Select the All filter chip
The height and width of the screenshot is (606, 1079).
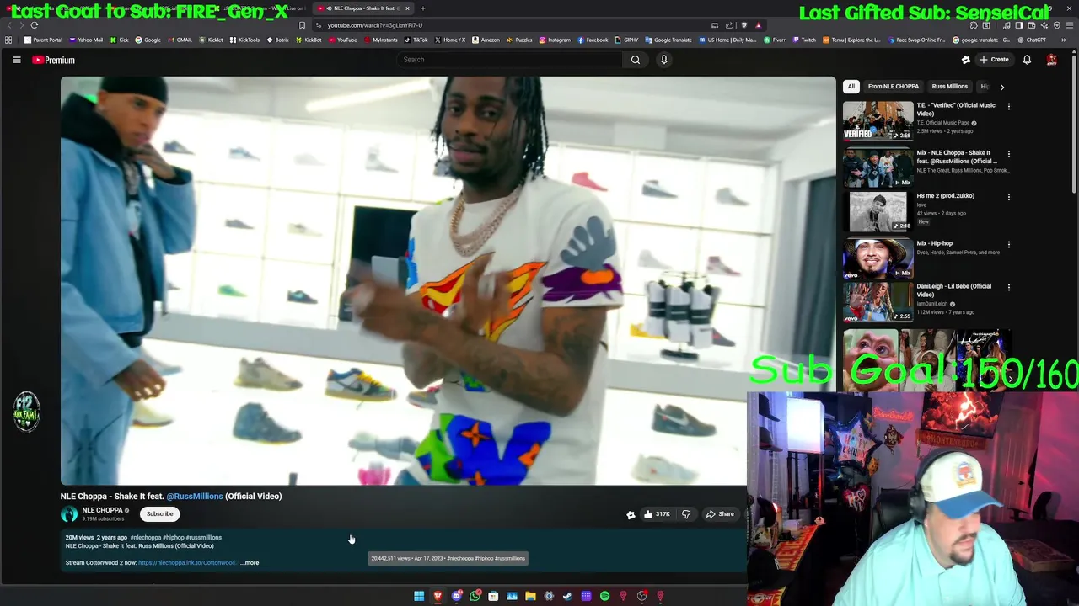point(851,87)
